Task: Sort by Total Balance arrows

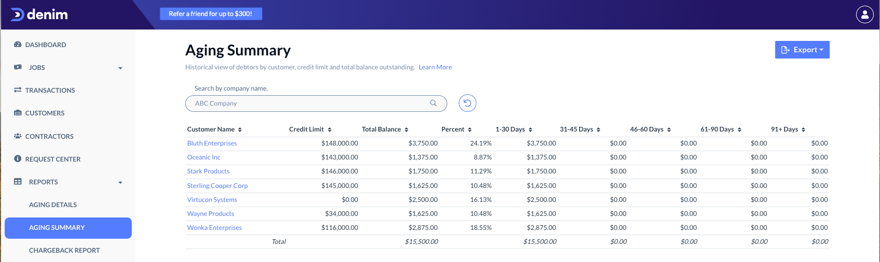Action: point(406,129)
